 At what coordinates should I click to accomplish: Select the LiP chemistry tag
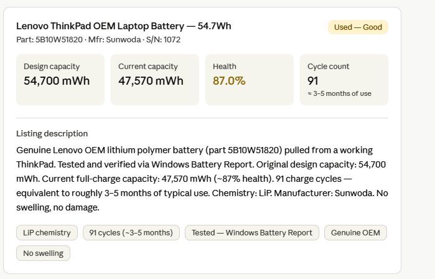click(47, 233)
